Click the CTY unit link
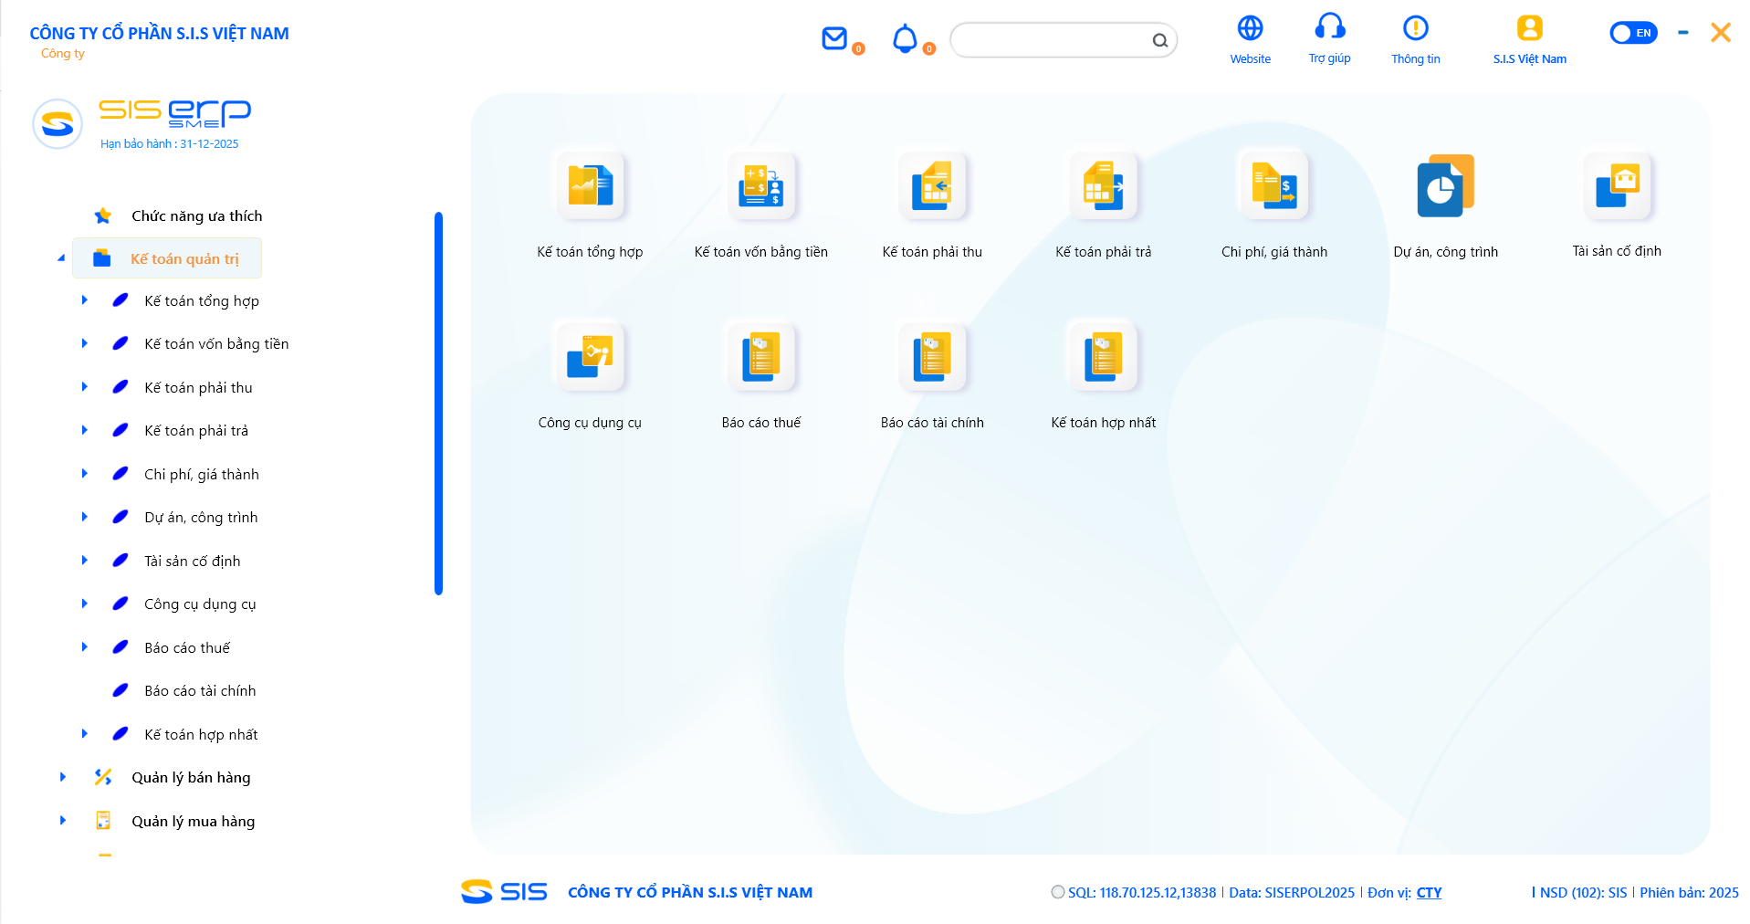 pos(1429,892)
